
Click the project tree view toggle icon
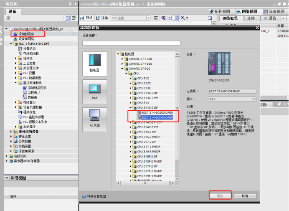[68, 18]
